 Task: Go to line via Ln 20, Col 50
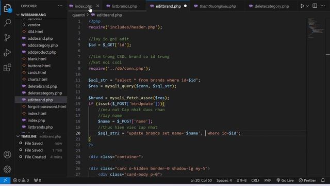tap(201, 180)
